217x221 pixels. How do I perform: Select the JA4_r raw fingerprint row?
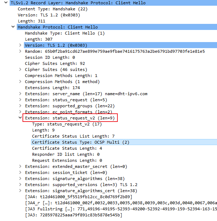(121, 203)
